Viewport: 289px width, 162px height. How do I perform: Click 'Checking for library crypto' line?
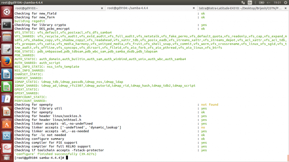tap(40, 25)
